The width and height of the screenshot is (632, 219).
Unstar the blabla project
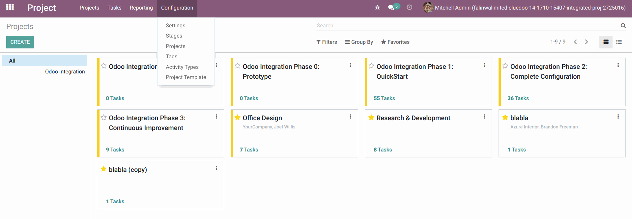(x=505, y=117)
